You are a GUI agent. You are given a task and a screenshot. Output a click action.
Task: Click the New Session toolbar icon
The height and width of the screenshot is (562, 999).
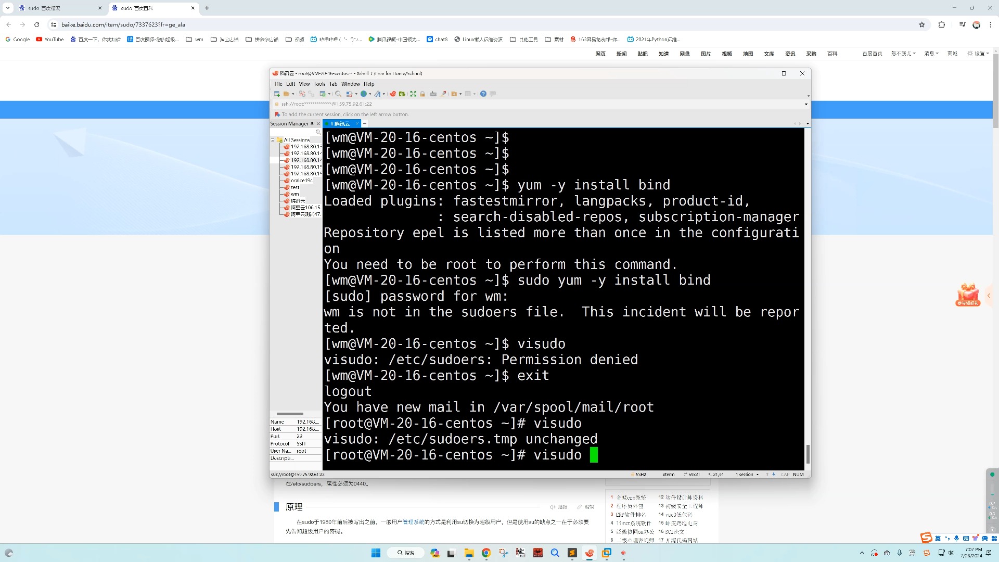point(277,94)
